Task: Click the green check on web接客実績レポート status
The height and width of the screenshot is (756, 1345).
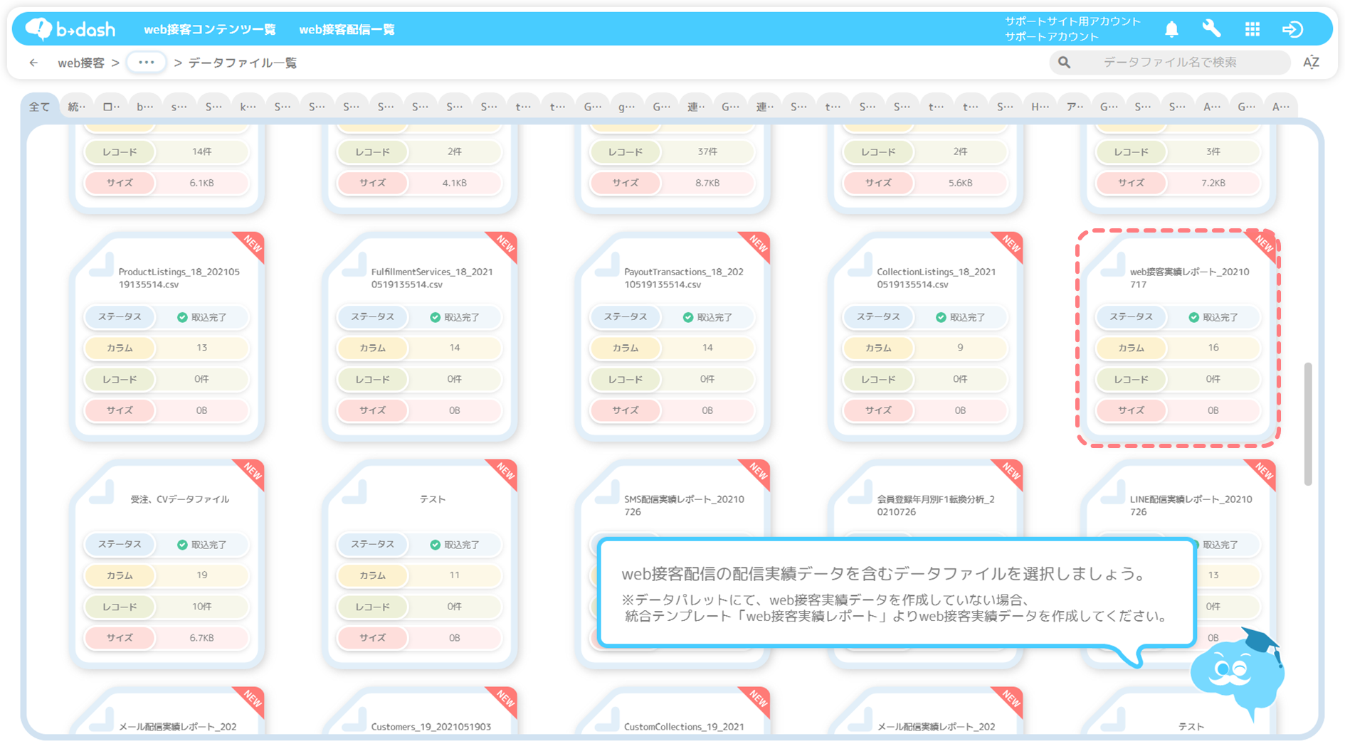Action: 1193,317
